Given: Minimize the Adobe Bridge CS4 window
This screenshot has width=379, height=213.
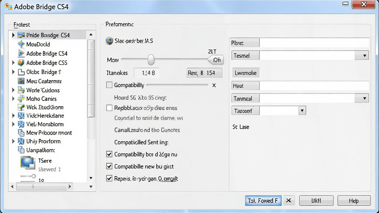Looking at the screenshot, I should (345, 4).
